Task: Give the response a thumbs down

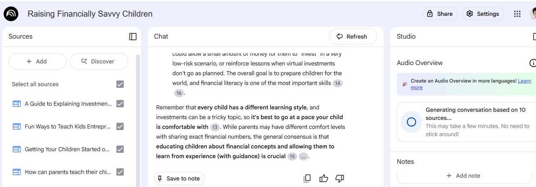Action: 340,178
